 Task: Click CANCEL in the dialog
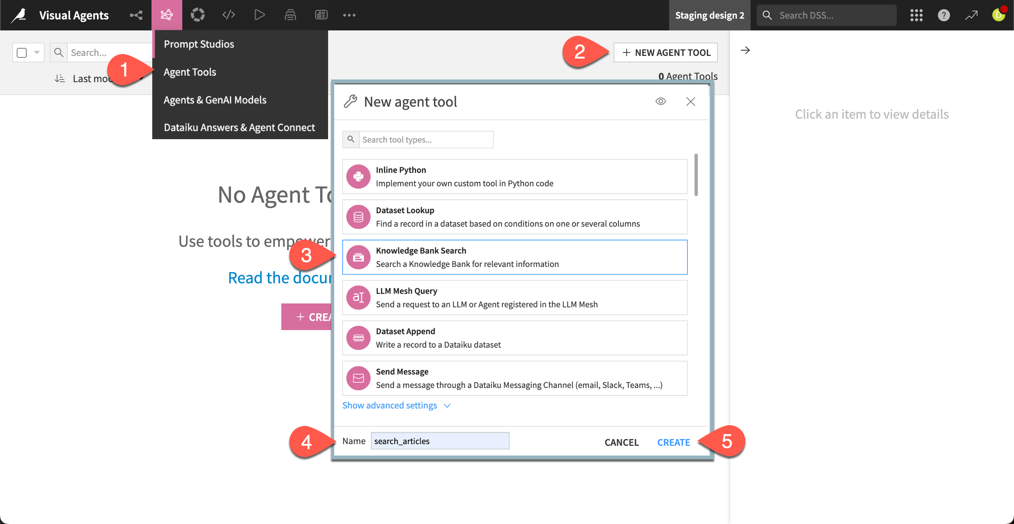(622, 442)
